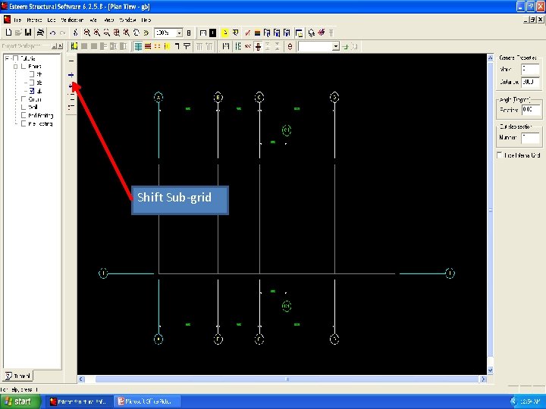The height and width of the screenshot is (409, 546).
Task: Open the Project menu
Action: [34, 20]
